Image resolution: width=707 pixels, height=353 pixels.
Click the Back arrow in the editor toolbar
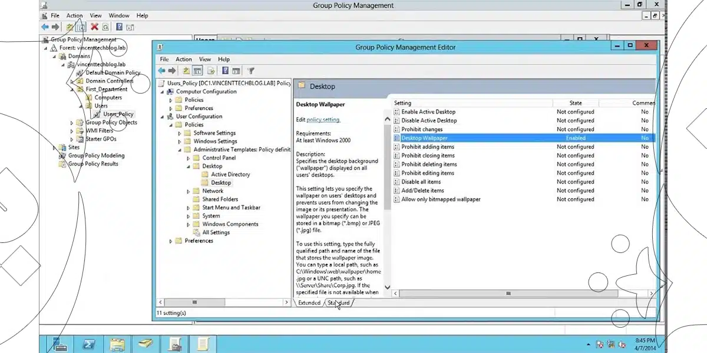click(162, 71)
